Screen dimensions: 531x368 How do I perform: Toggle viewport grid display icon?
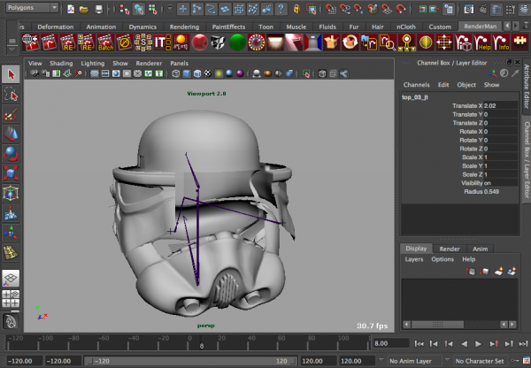[95, 73]
